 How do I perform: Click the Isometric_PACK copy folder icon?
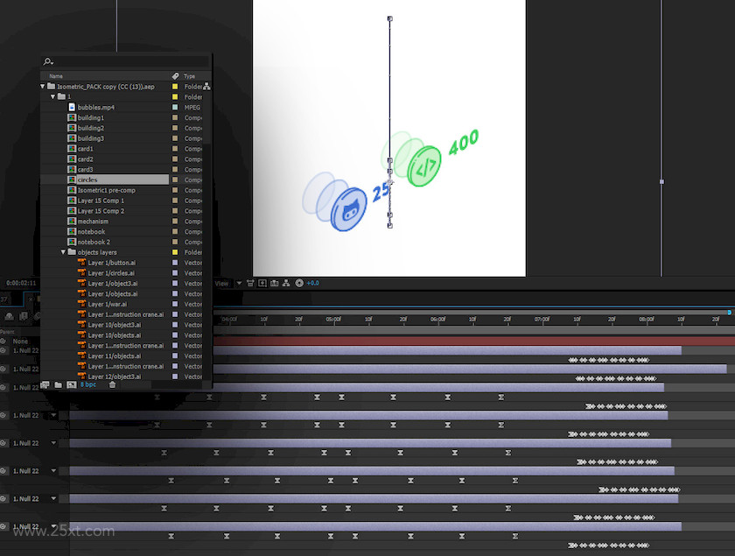click(x=51, y=87)
